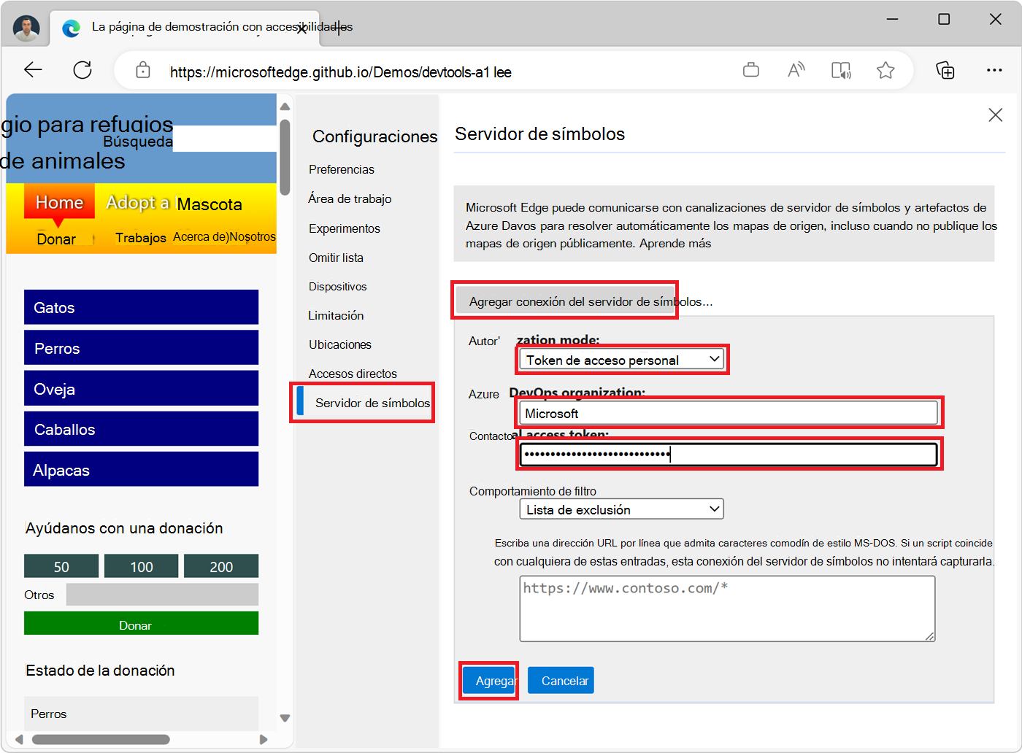The image size is (1022, 753).
Task: Open the browser profile avatar menu
Action: click(x=26, y=27)
